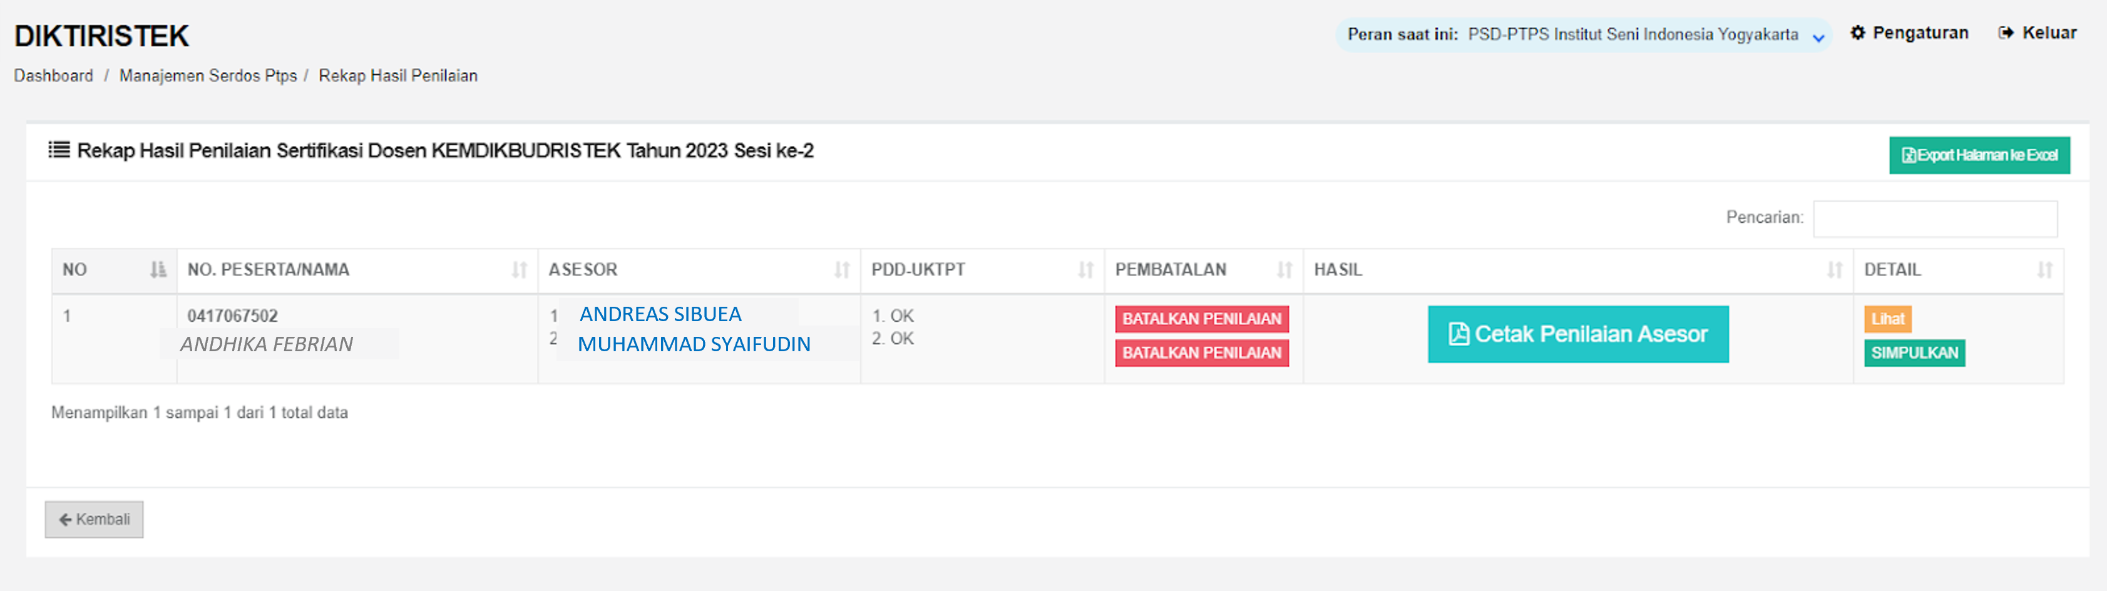Viewport: 2107px width, 591px height.
Task: Export Halaman ke Excel button
Action: point(1979,155)
